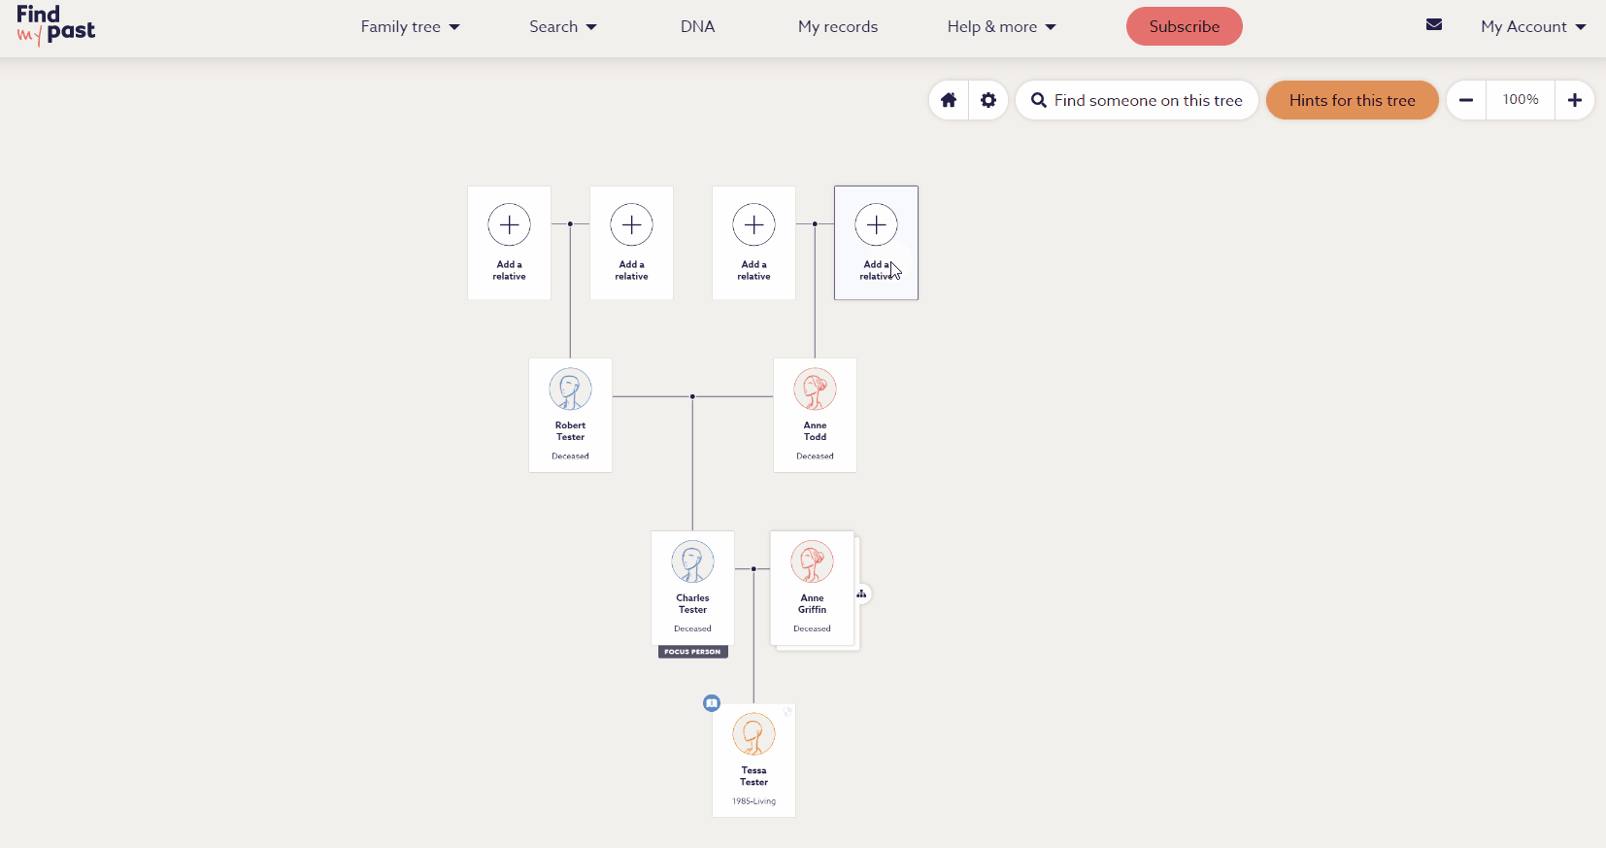Zoom in with the plus button
The height and width of the screenshot is (848, 1606).
(x=1574, y=100)
